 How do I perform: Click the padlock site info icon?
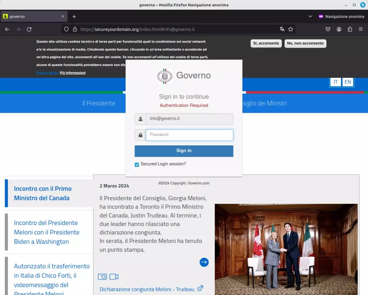pyautogui.click(x=75, y=29)
